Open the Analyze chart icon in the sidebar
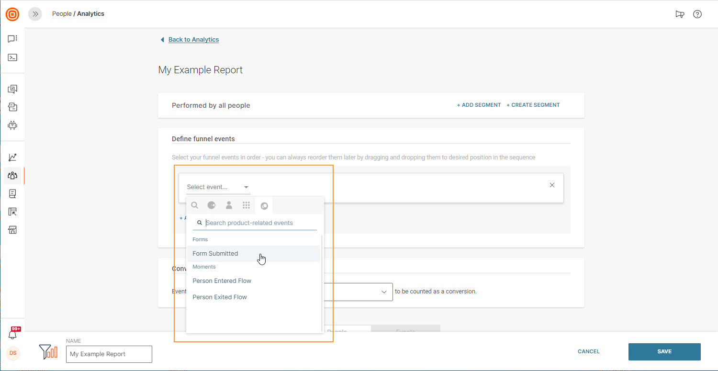 12,157
